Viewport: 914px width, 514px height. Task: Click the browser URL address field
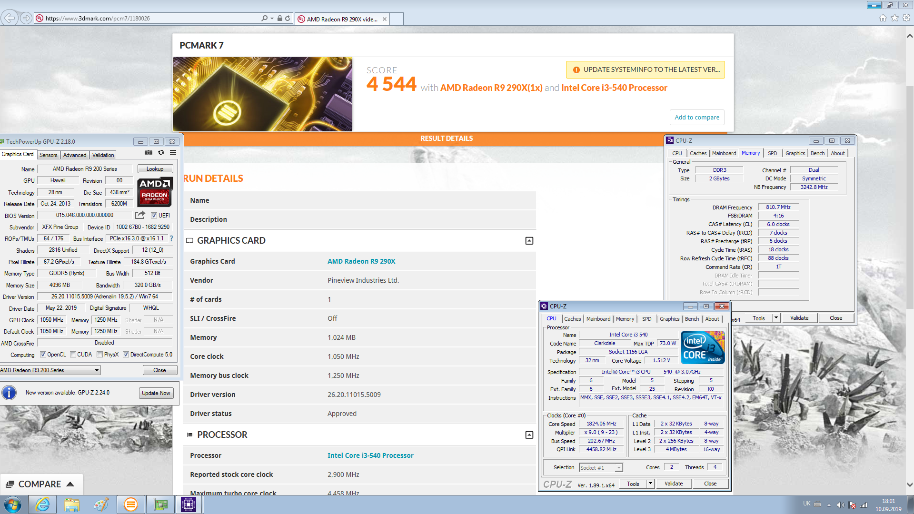coord(152,19)
